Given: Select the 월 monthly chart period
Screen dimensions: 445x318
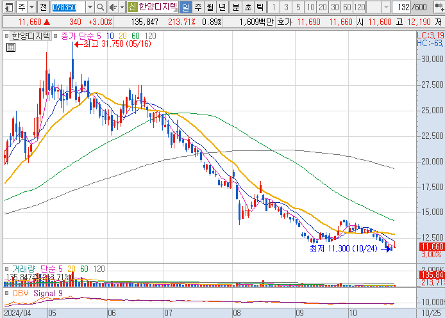Looking at the screenshot, I should pos(210,7).
